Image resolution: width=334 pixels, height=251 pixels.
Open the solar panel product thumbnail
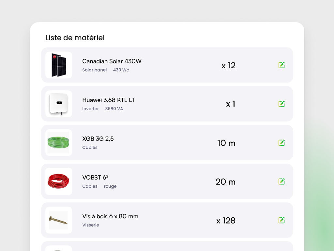59,65
